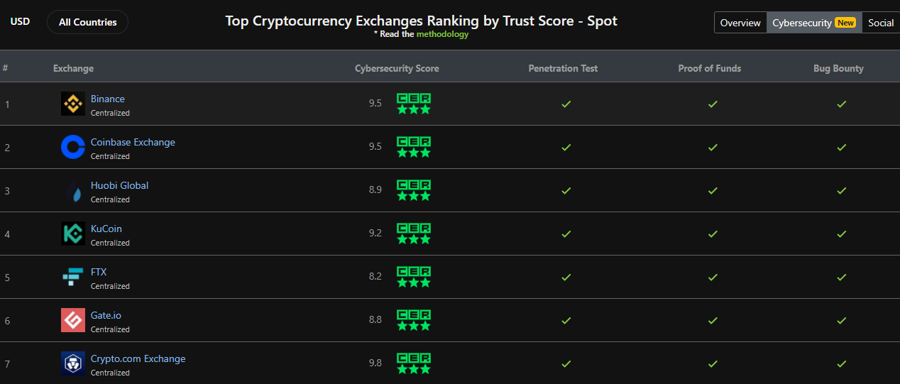Image resolution: width=900 pixels, height=384 pixels.
Task: Click the CER star badge for Crypto.com Exchange
Action: [414, 363]
